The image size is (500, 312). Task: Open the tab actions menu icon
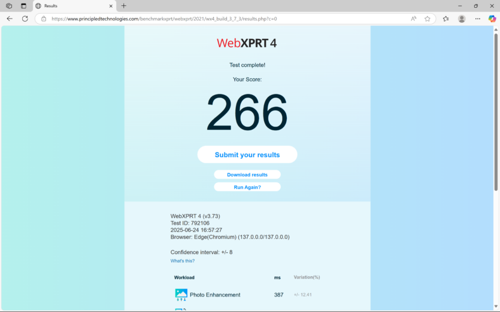click(x=23, y=6)
